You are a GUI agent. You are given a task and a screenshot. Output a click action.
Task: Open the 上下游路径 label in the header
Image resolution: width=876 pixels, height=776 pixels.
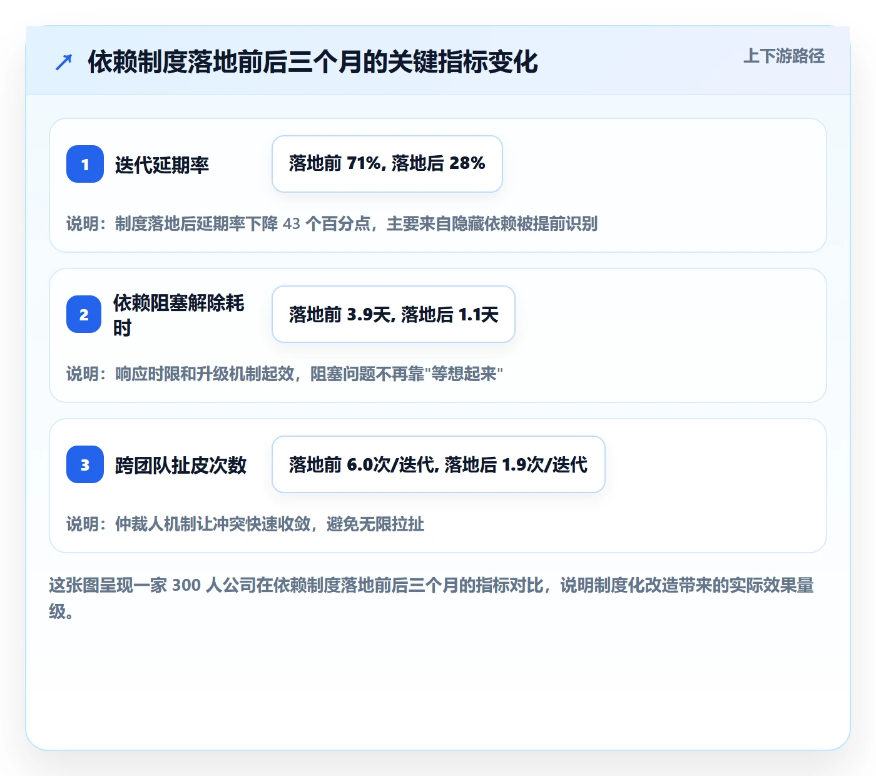click(x=784, y=56)
